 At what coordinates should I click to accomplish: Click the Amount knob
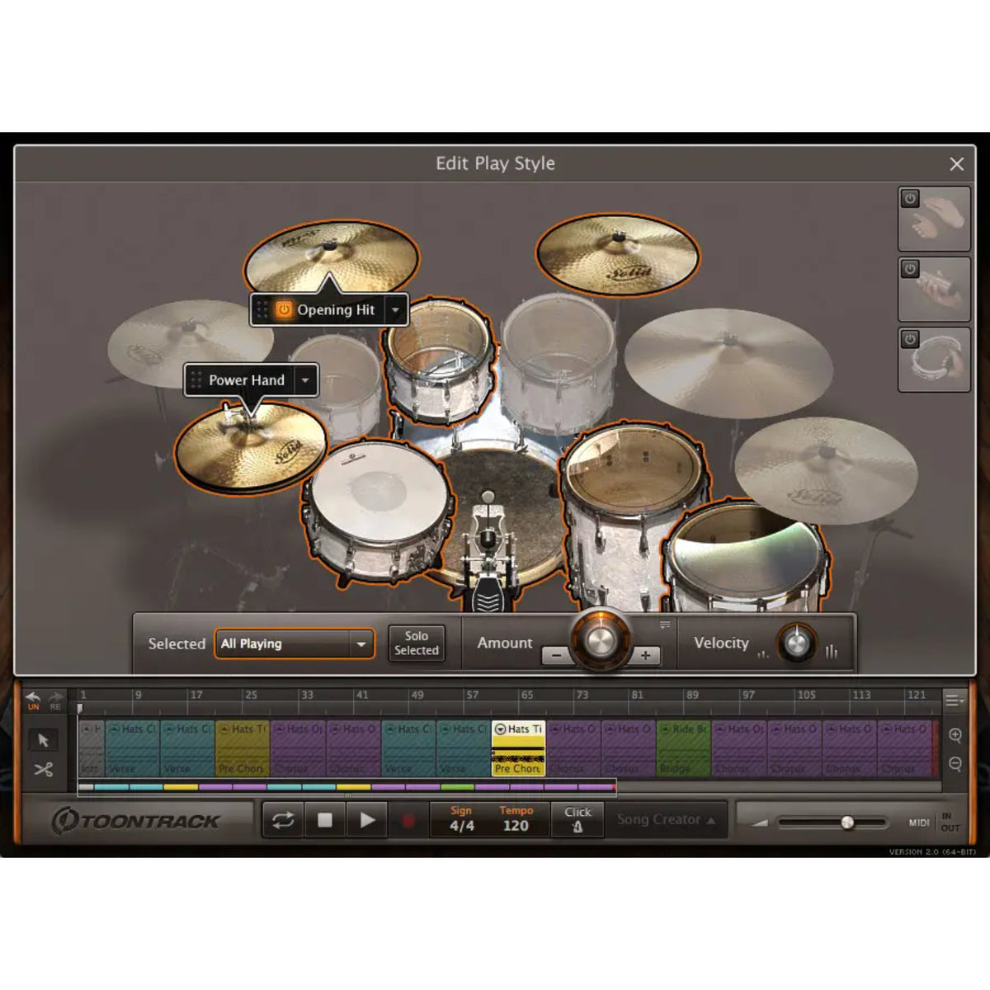(601, 641)
